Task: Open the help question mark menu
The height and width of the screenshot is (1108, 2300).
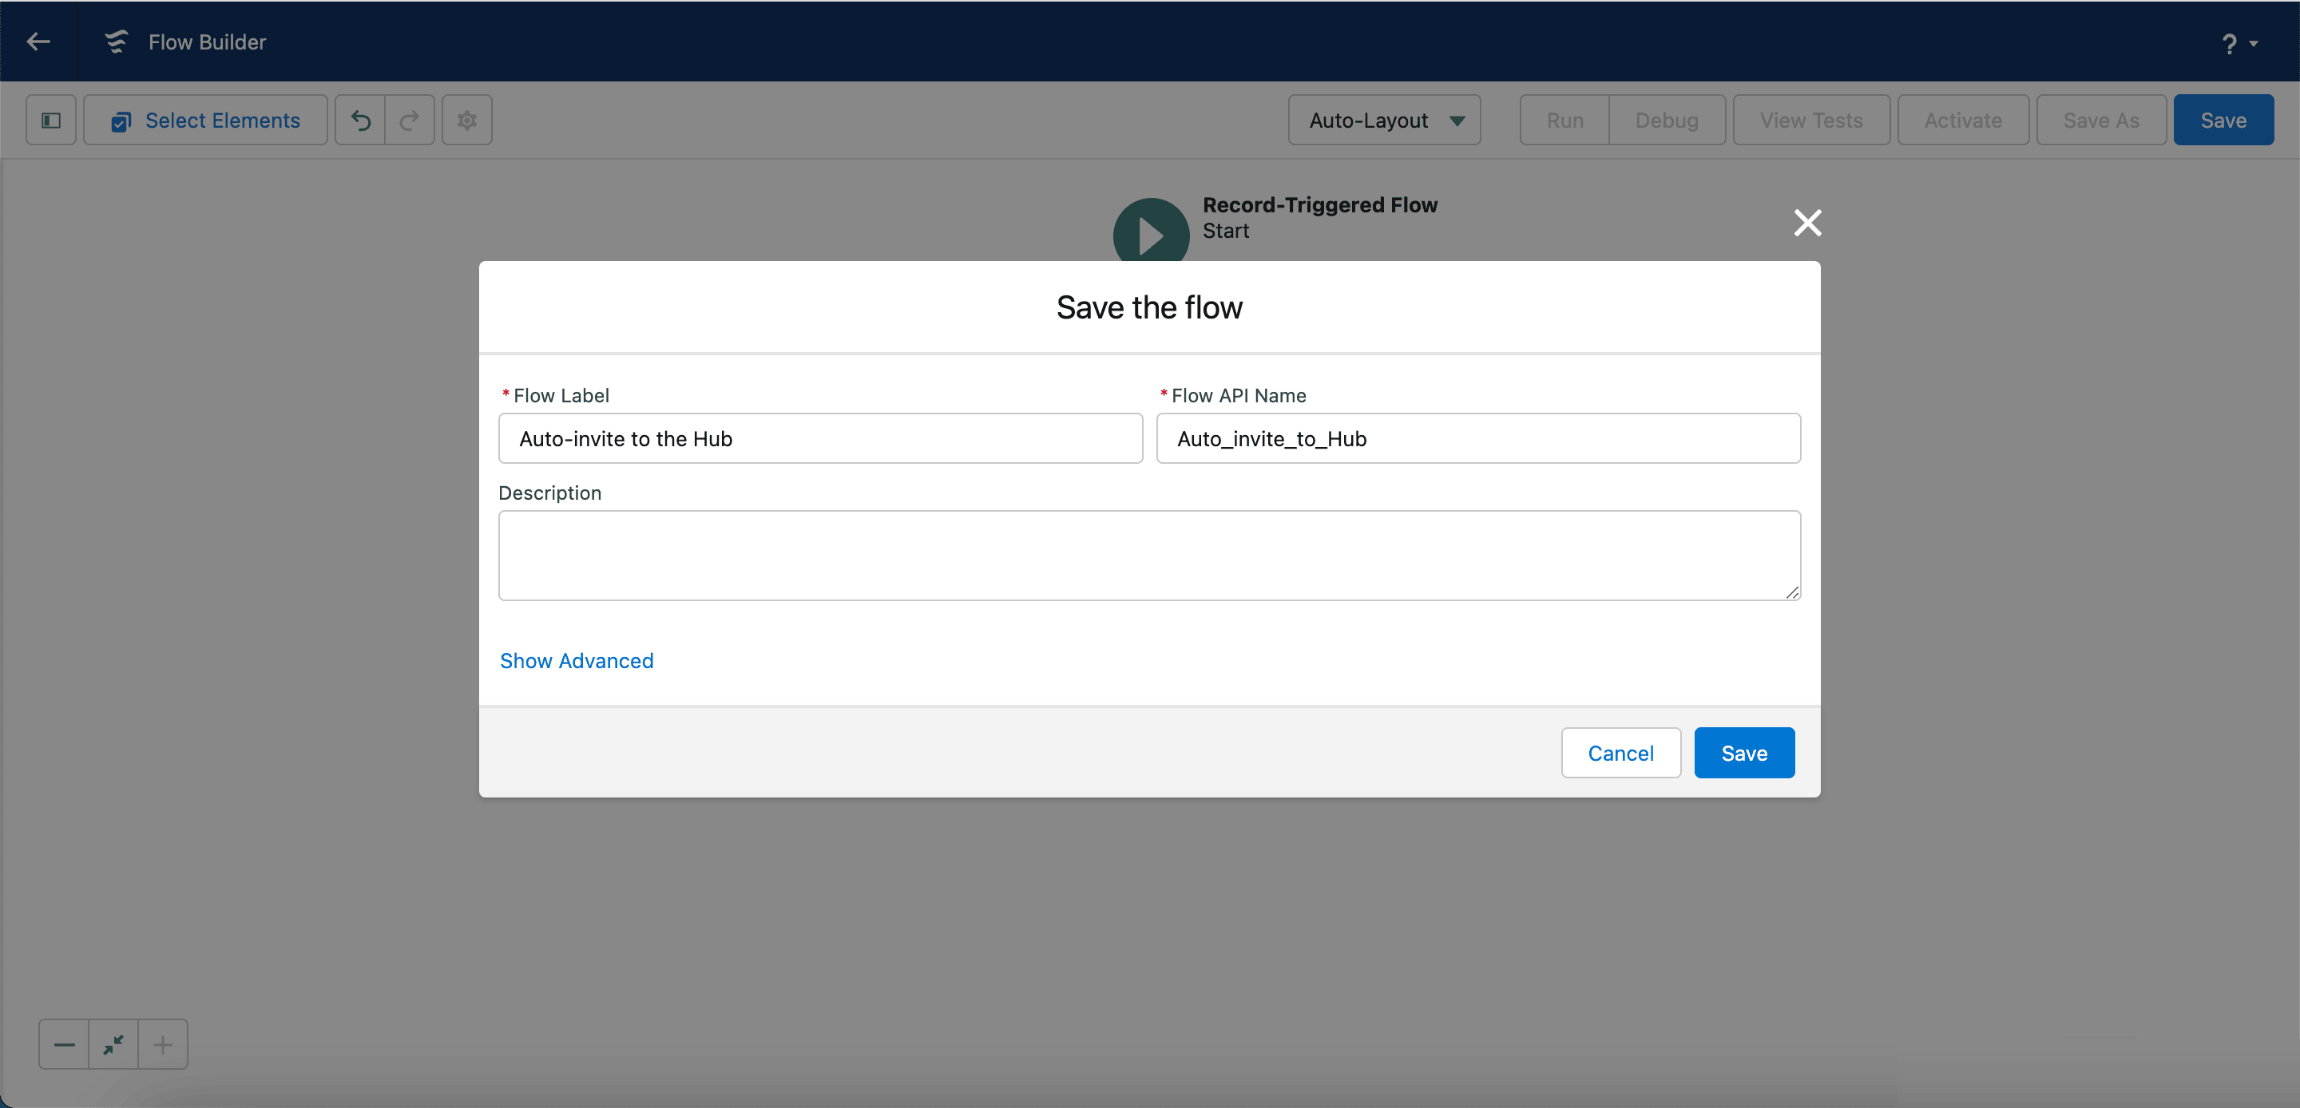Action: (2239, 44)
